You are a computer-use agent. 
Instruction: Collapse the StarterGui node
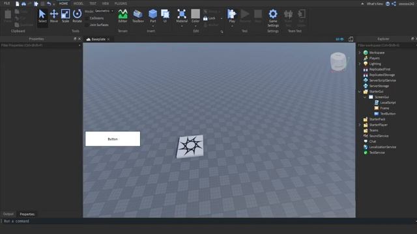pyautogui.click(x=360, y=92)
